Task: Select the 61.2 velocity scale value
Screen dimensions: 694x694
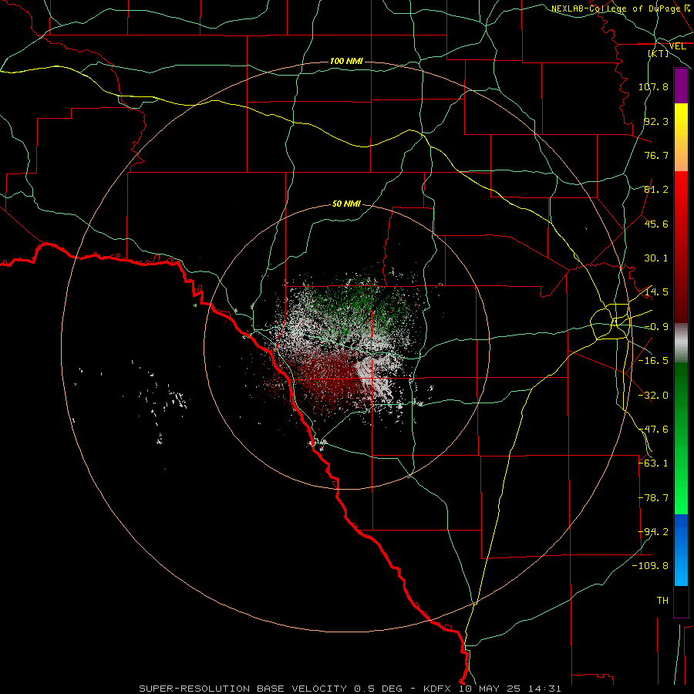Action: click(x=656, y=190)
